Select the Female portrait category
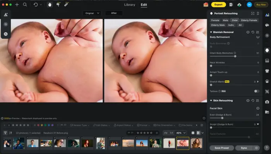This screenshot has width=271, height=154. tap(215, 20)
